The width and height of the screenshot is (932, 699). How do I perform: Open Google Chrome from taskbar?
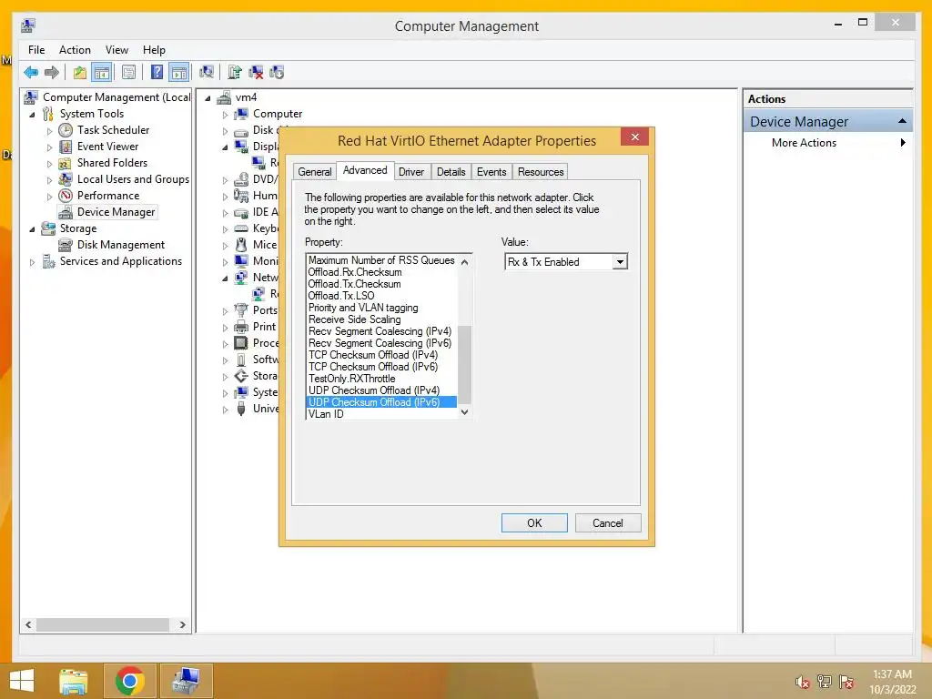[x=129, y=681]
